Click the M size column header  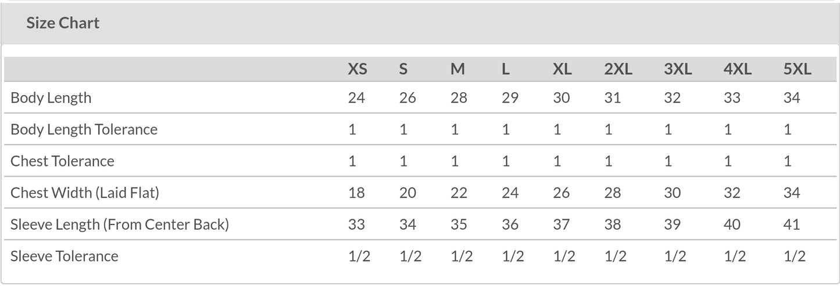(x=457, y=69)
